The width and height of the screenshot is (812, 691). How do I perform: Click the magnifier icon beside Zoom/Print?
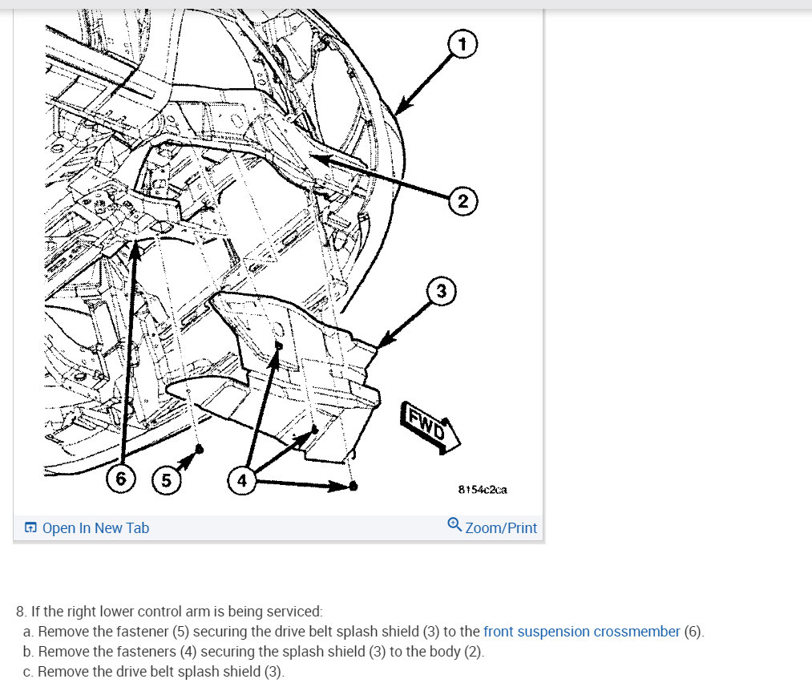(x=454, y=524)
